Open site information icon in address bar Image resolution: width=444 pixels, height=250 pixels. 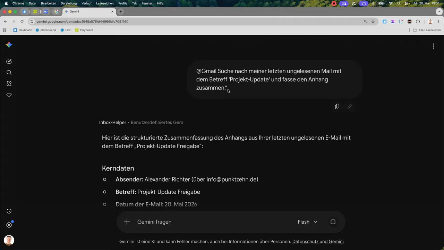[x=32, y=22]
